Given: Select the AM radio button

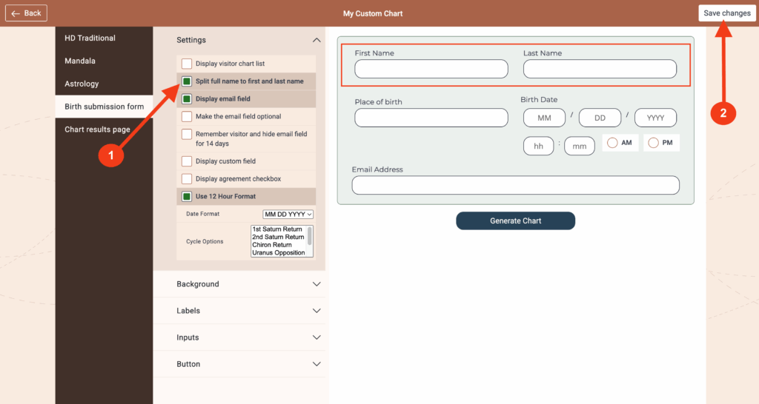Looking at the screenshot, I should pos(612,143).
